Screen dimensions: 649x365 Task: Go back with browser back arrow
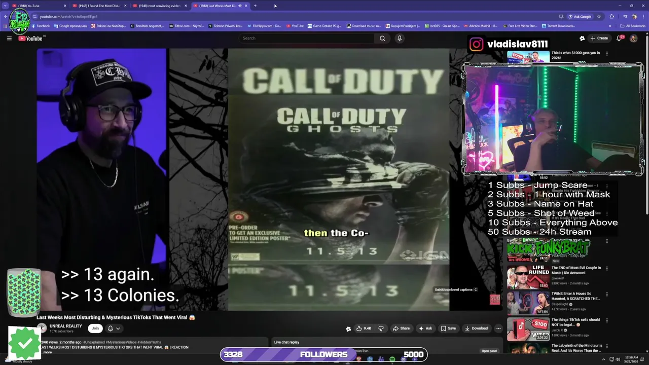pyautogui.click(x=6, y=16)
